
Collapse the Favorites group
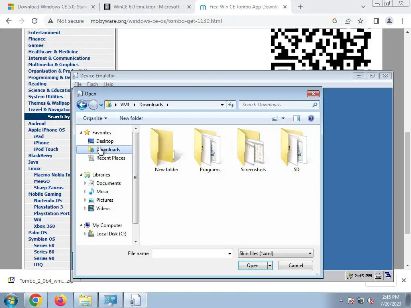point(81,132)
